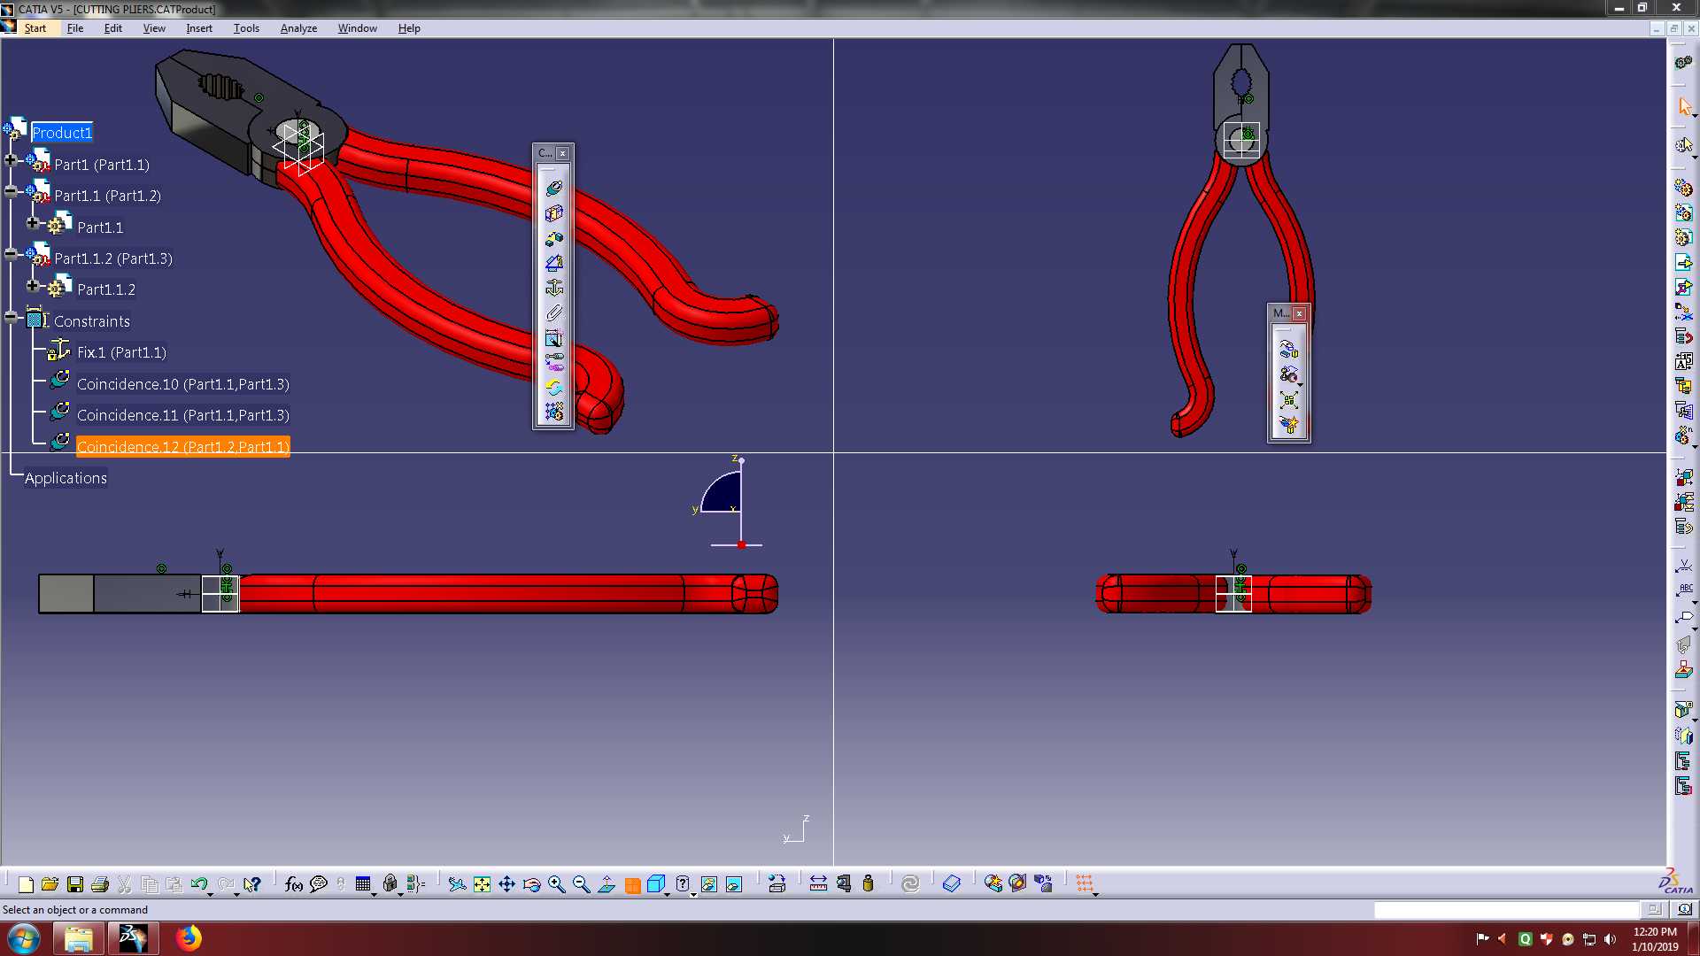Collapse the Constraints node
The image size is (1700, 956).
click(11, 317)
